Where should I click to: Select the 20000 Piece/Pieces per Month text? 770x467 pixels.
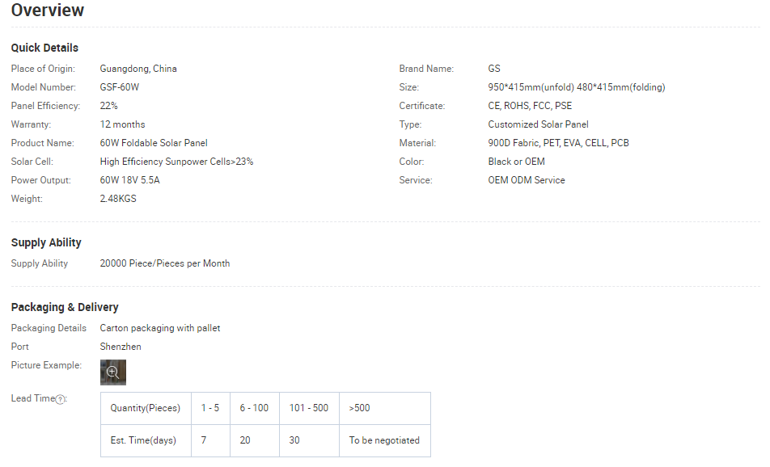tap(165, 263)
